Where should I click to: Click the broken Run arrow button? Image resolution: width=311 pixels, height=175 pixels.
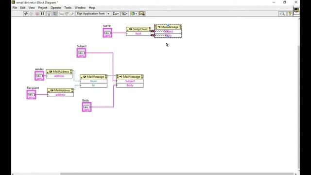click(x=26, y=14)
